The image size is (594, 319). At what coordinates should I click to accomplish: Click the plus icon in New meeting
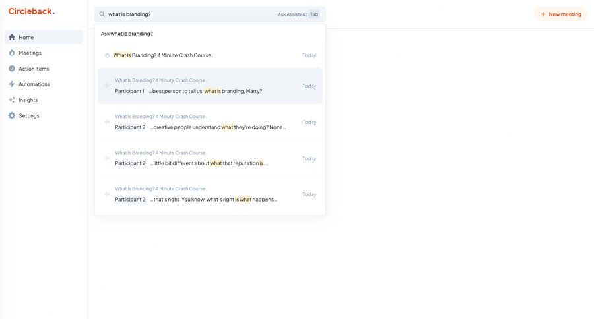point(543,14)
